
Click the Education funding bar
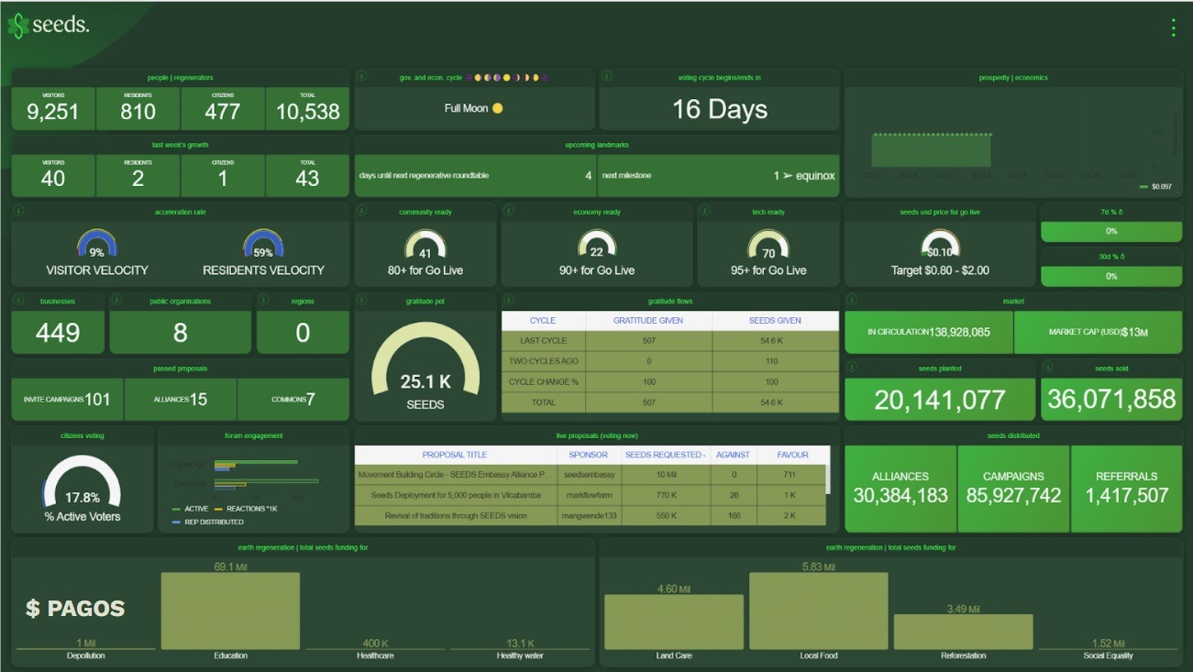click(x=230, y=611)
